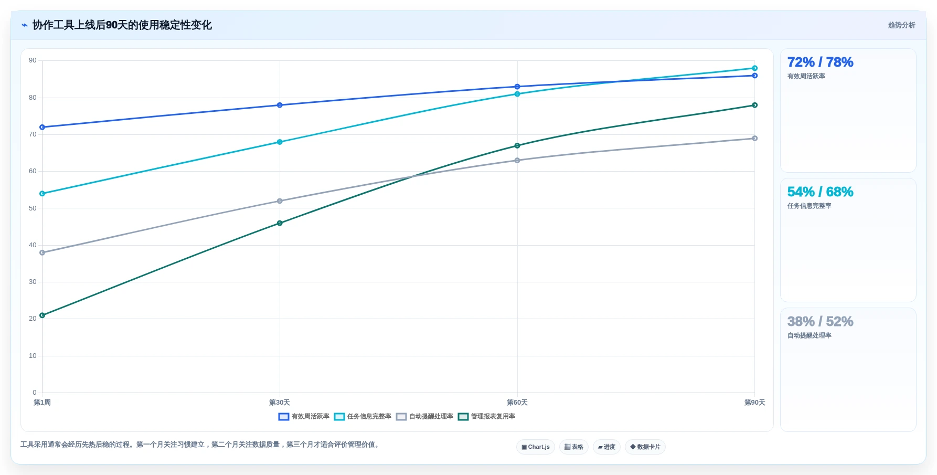The height and width of the screenshot is (475, 937).
Task: Click the cyan 任务信息完整率 point at 第1周
Action: pos(42,194)
